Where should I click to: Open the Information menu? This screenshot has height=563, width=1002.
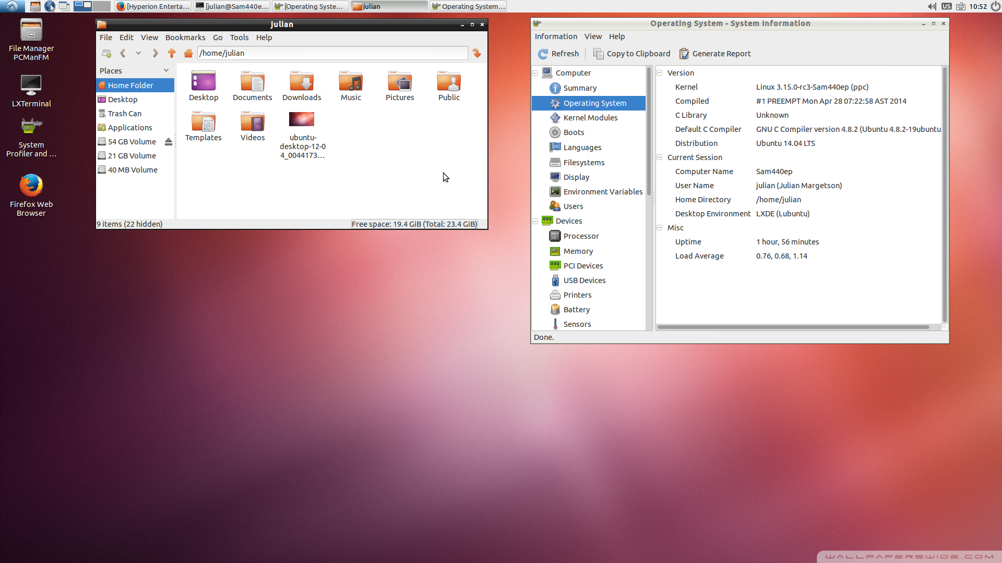click(x=556, y=36)
